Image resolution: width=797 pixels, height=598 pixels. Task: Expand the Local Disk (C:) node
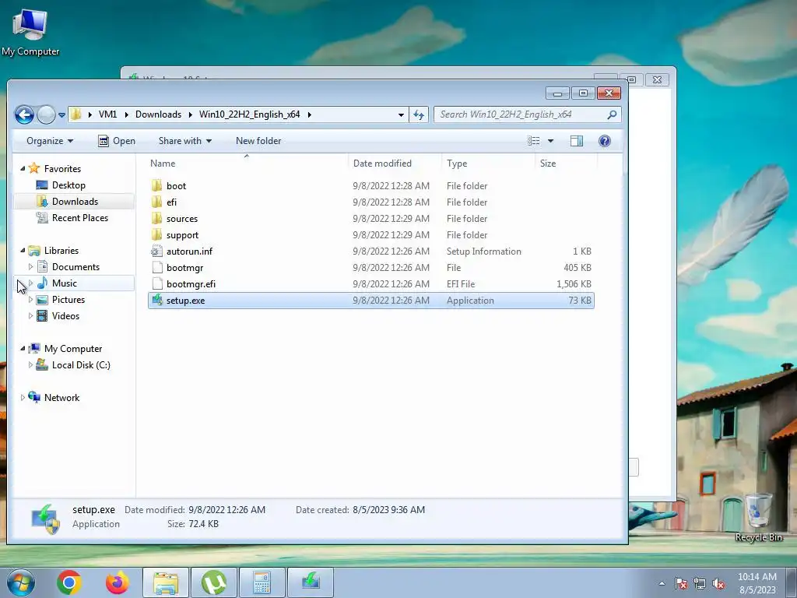[x=30, y=364]
